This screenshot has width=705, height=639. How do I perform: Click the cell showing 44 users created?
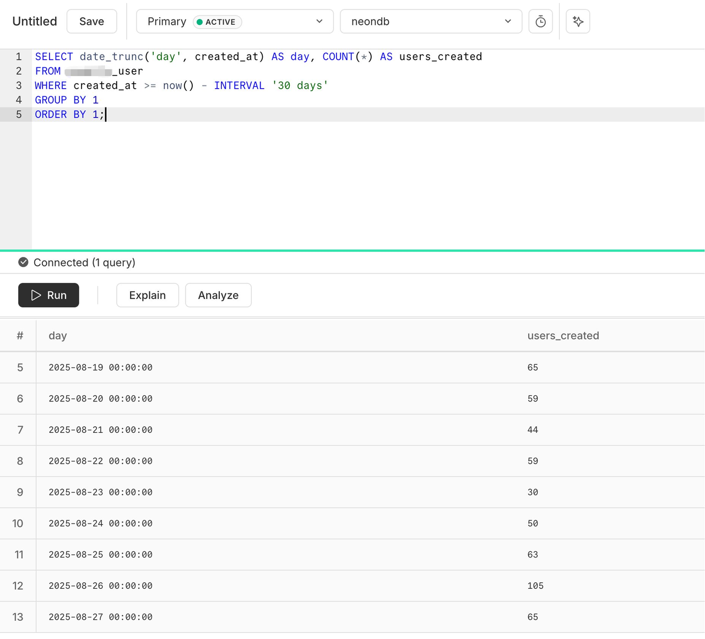(x=533, y=430)
